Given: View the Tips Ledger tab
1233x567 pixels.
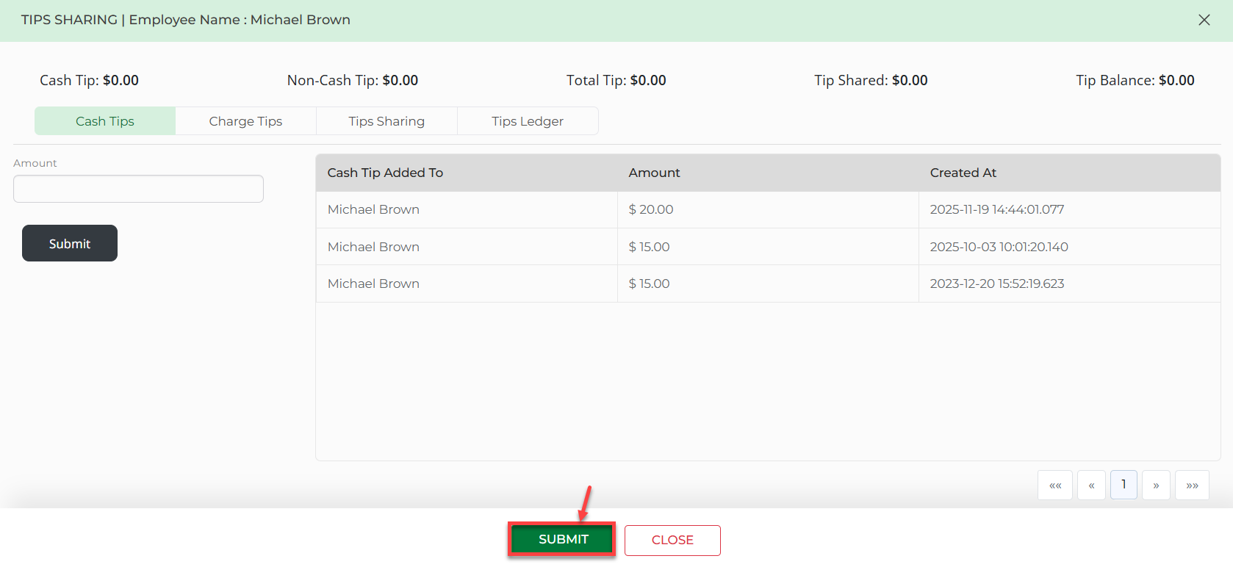Looking at the screenshot, I should point(528,121).
